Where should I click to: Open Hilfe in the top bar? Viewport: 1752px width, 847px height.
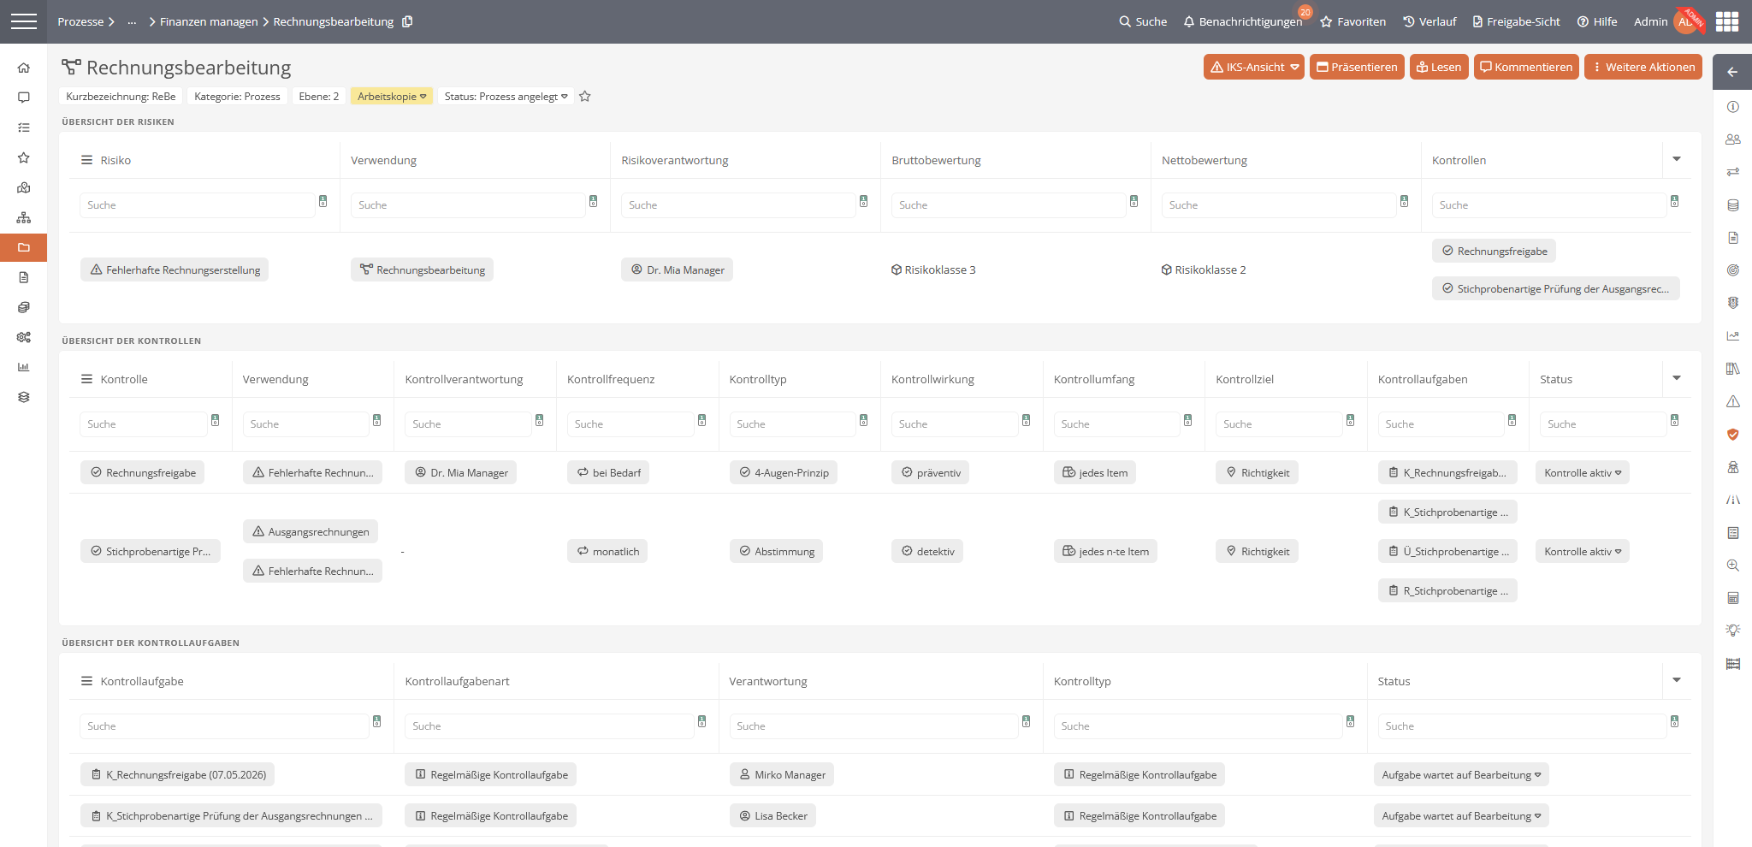click(1597, 21)
